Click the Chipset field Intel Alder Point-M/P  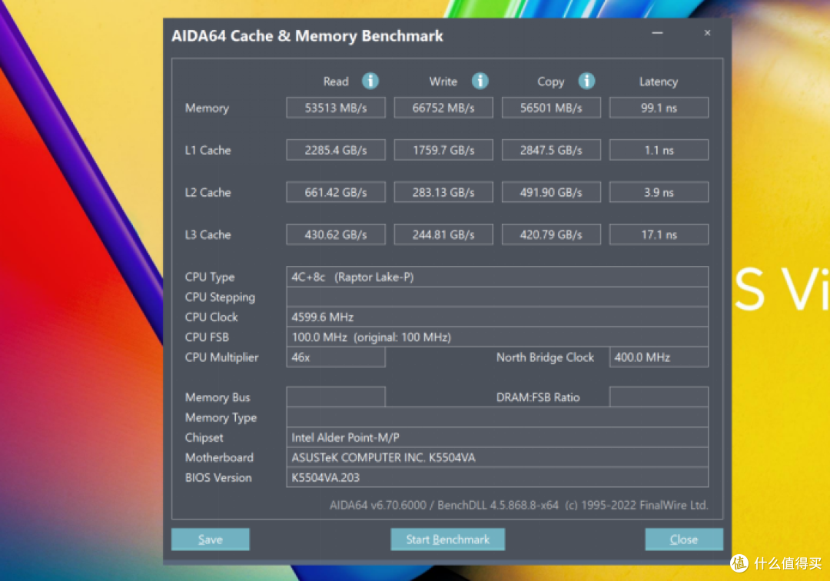(x=497, y=437)
